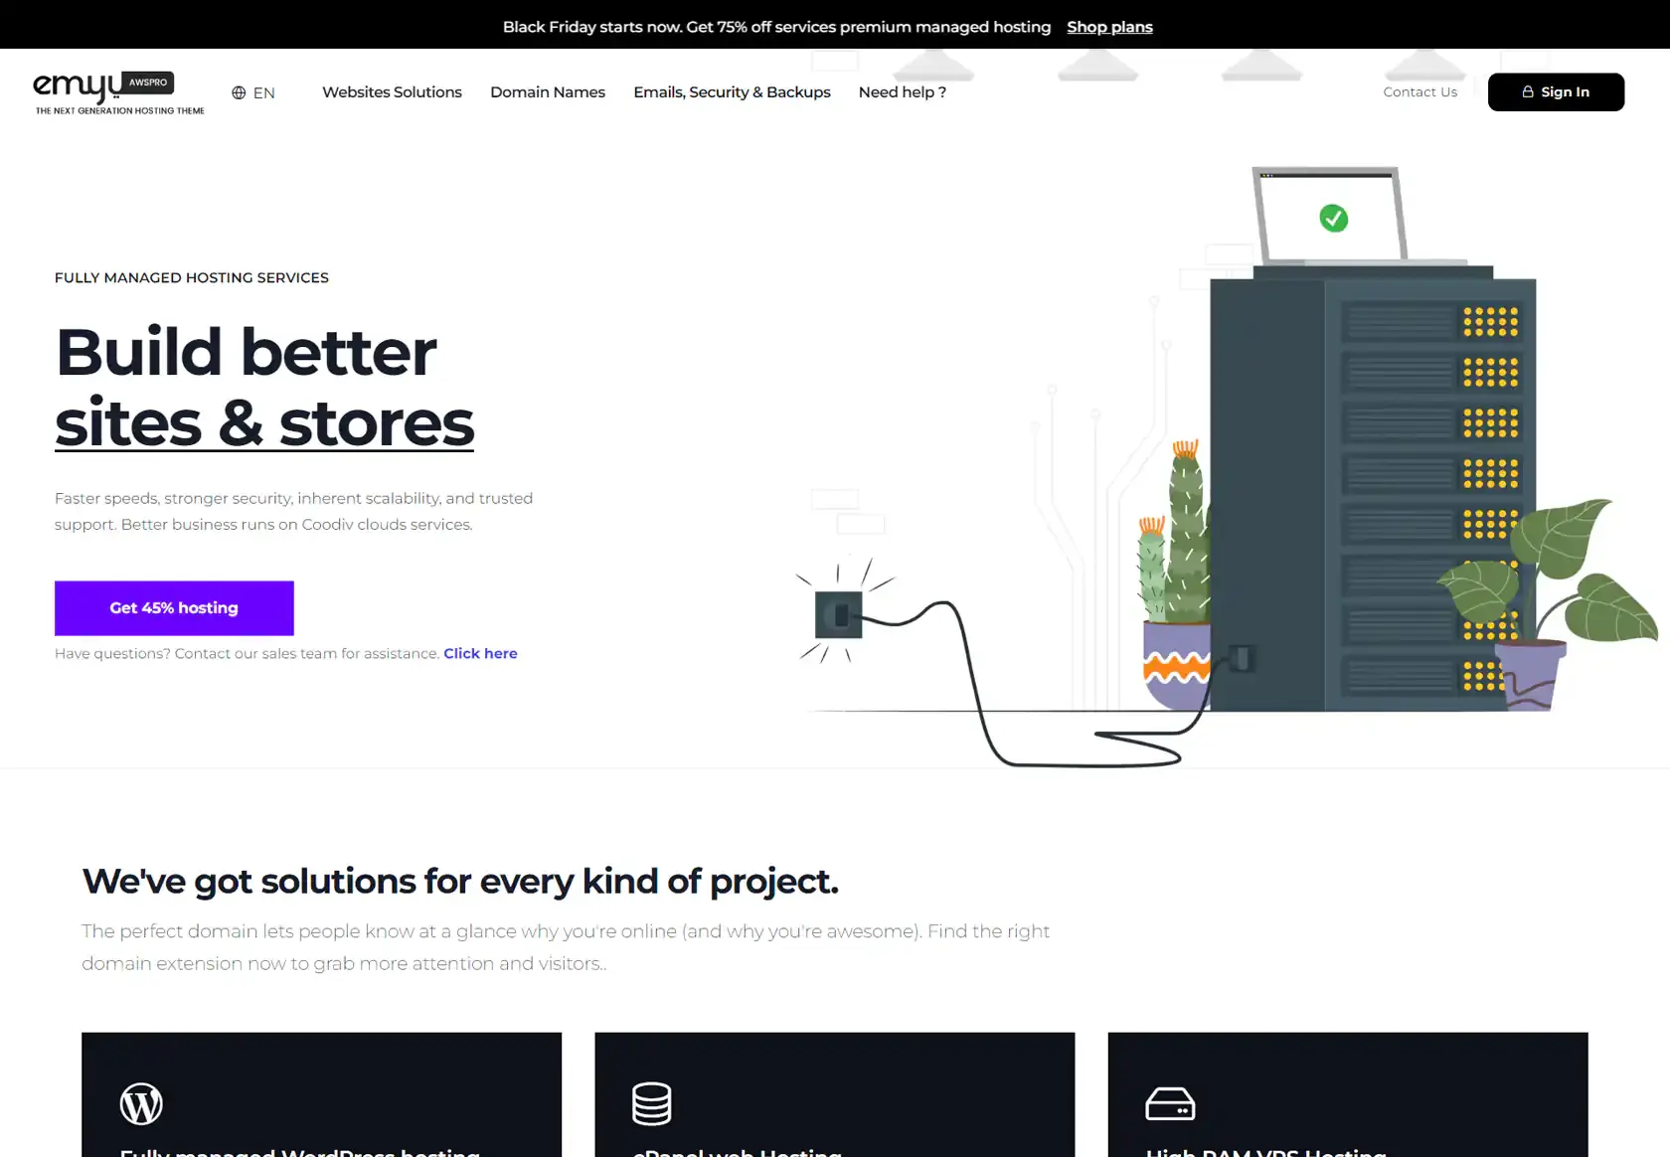Viewport: 1670px width, 1157px height.
Task: Click the Black Friday announcement text
Action: point(776,27)
